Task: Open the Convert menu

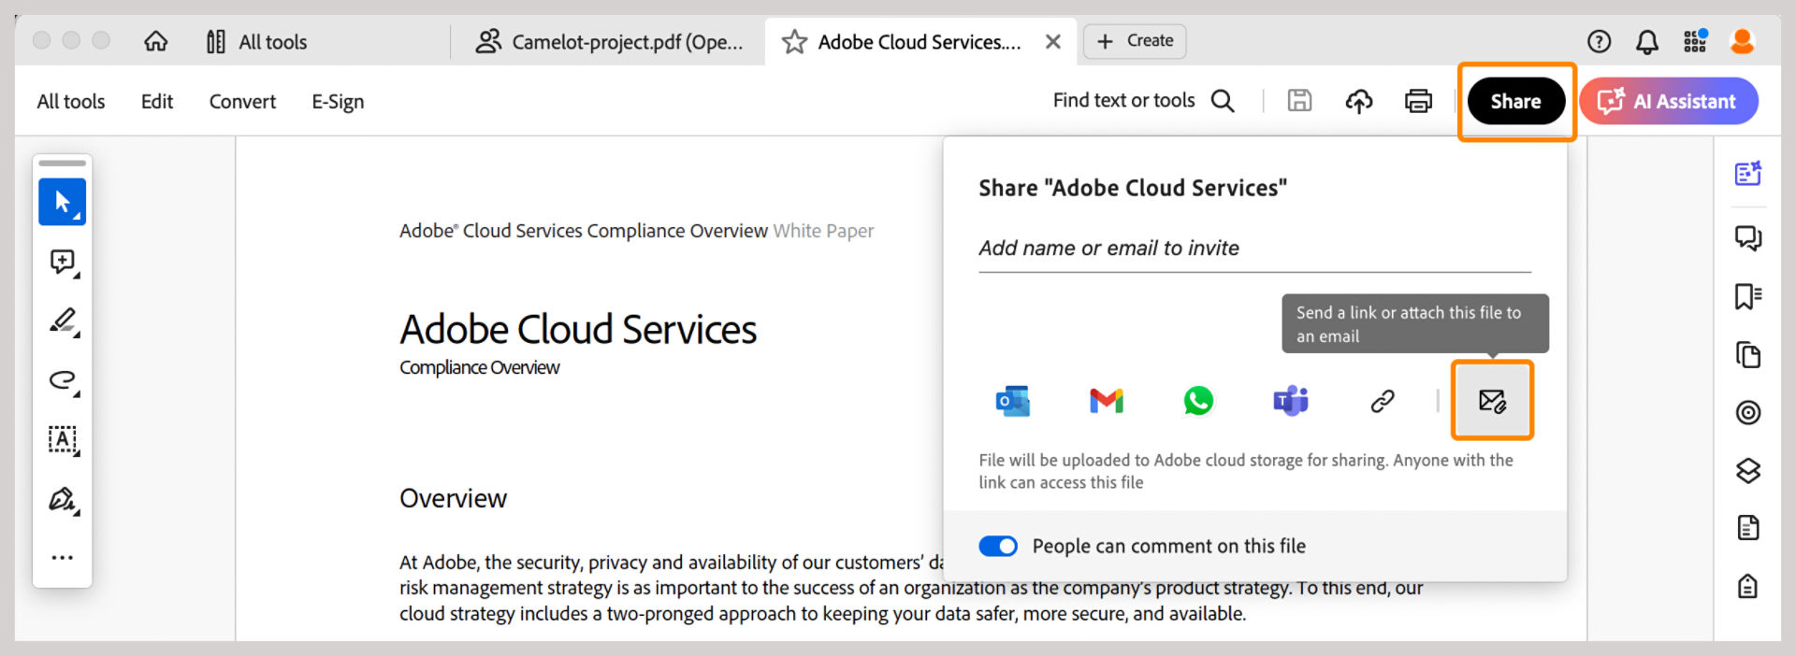Action: point(242,101)
